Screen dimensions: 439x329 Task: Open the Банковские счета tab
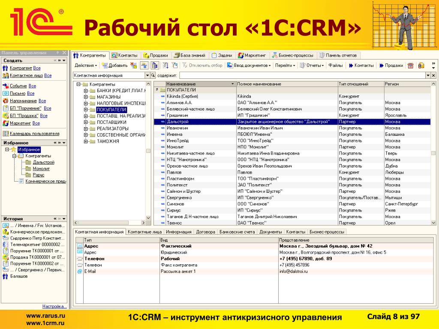pos(237,232)
